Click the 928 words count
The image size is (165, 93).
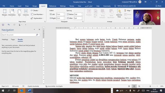tap(15, 86)
